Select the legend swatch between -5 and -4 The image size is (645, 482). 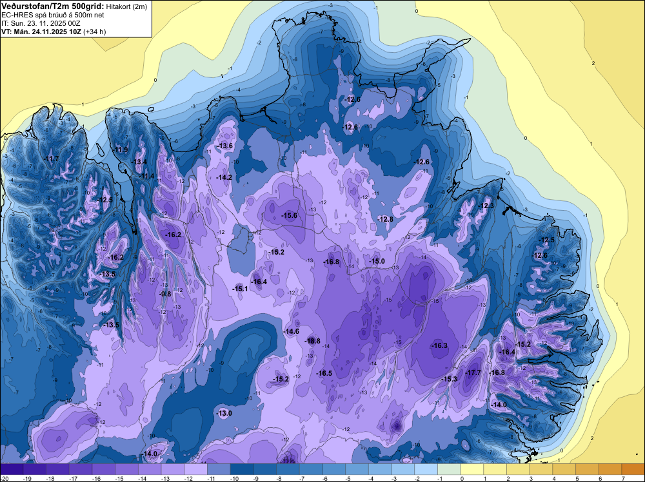pyautogui.click(x=357, y=469)
